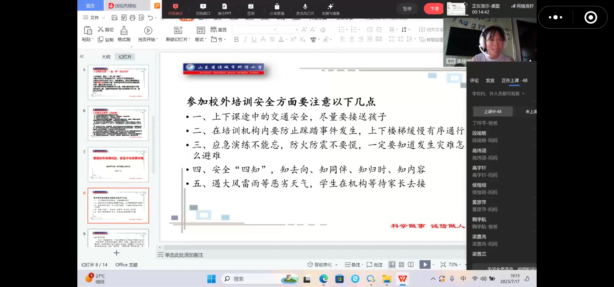
Task: Open 对齐文本 align text option
Action: point(431,29)
